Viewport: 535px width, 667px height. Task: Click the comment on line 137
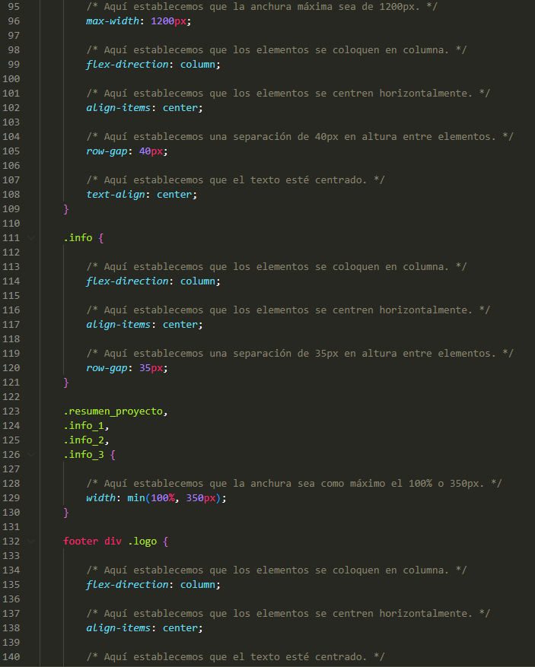point(288,614)
